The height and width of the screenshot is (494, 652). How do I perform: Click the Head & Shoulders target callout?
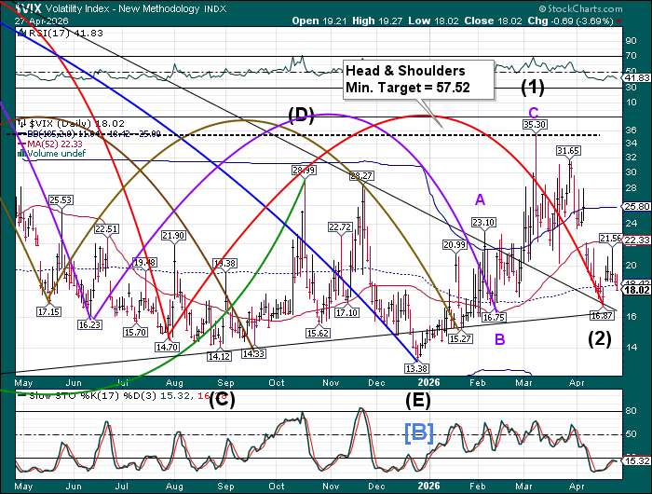tap(408, 76)
